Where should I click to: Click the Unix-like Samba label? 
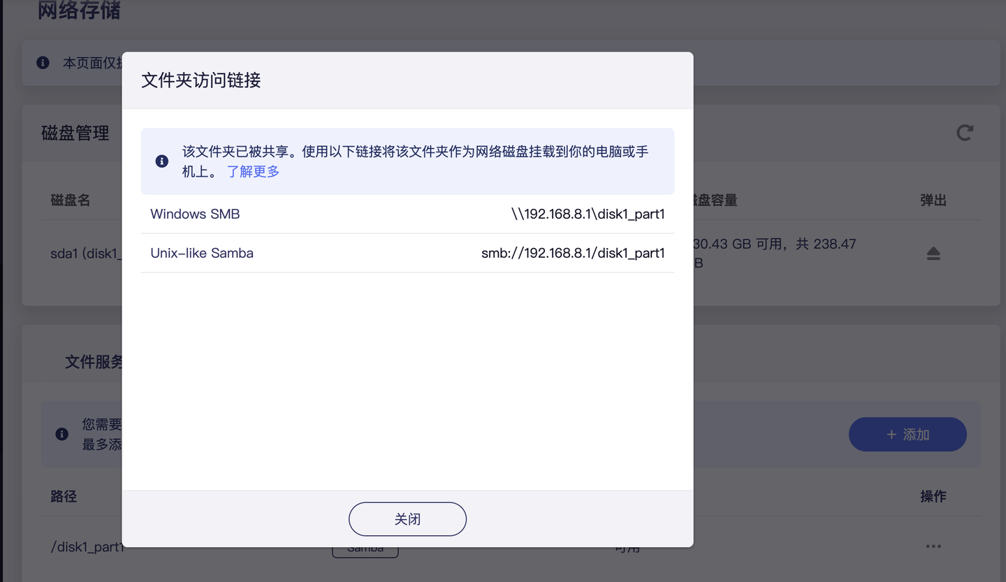point(202,254)
